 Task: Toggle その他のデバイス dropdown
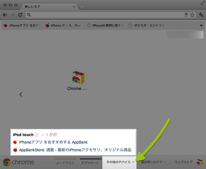[120, 162]
